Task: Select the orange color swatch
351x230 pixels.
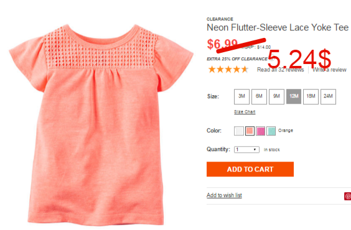Action: (x=250, y=131)
